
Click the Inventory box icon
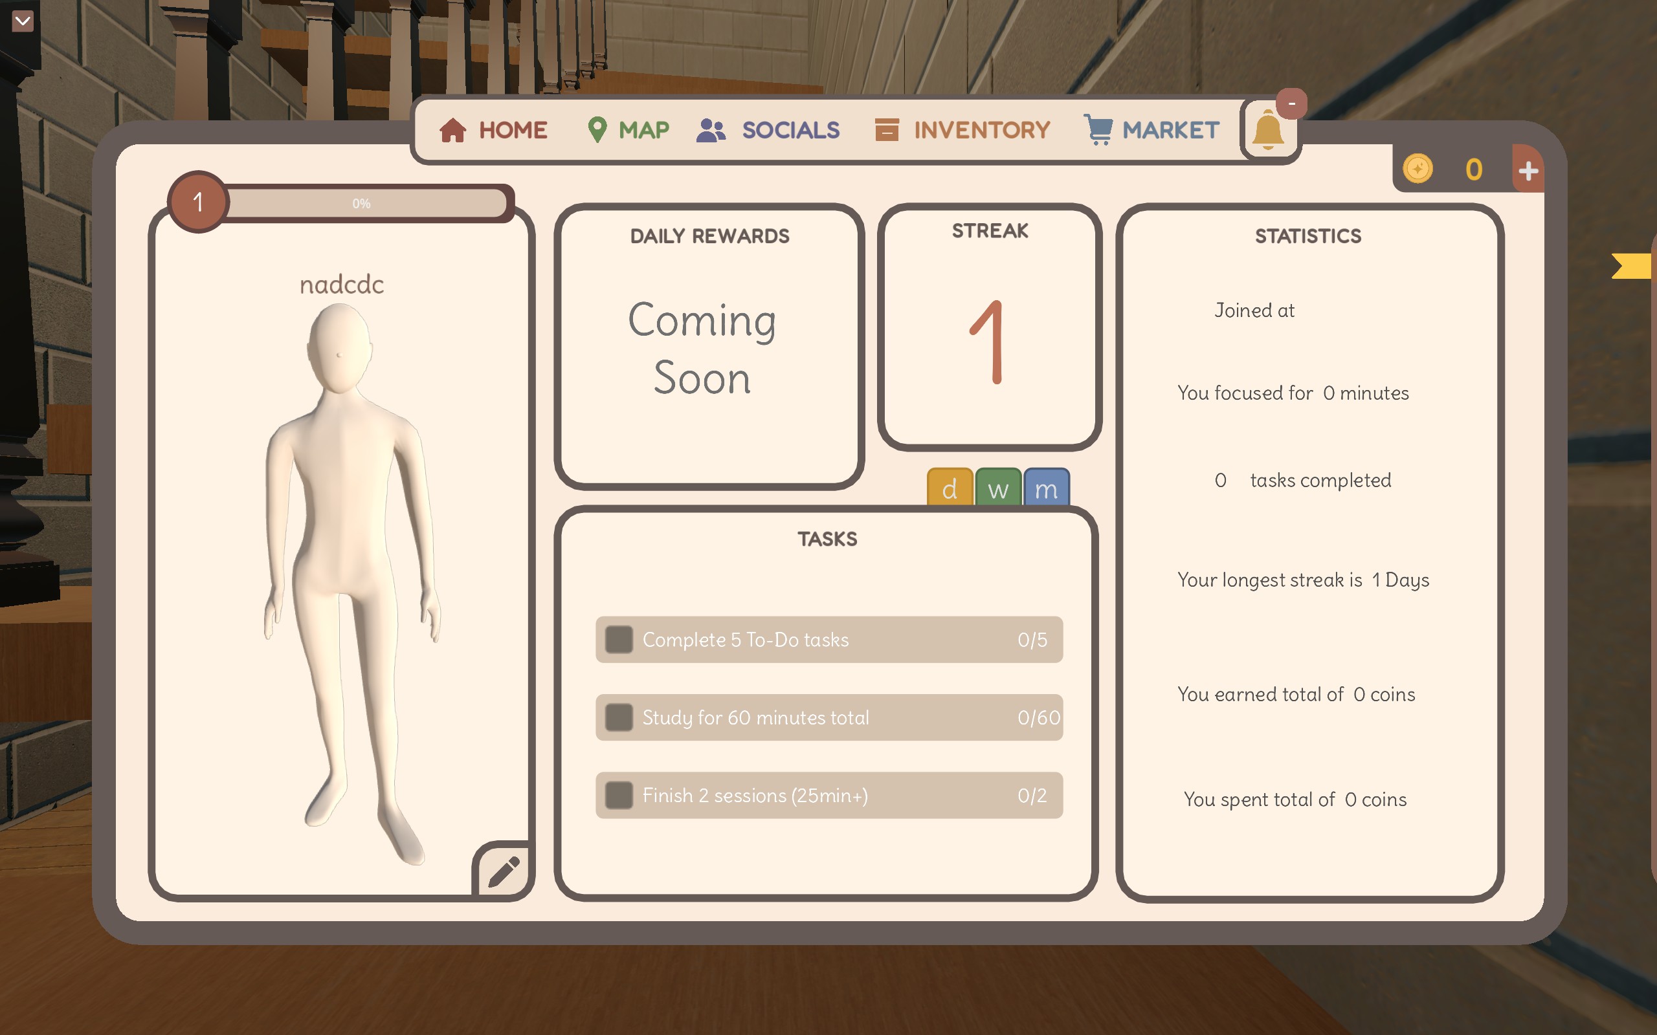coord(887,129)
